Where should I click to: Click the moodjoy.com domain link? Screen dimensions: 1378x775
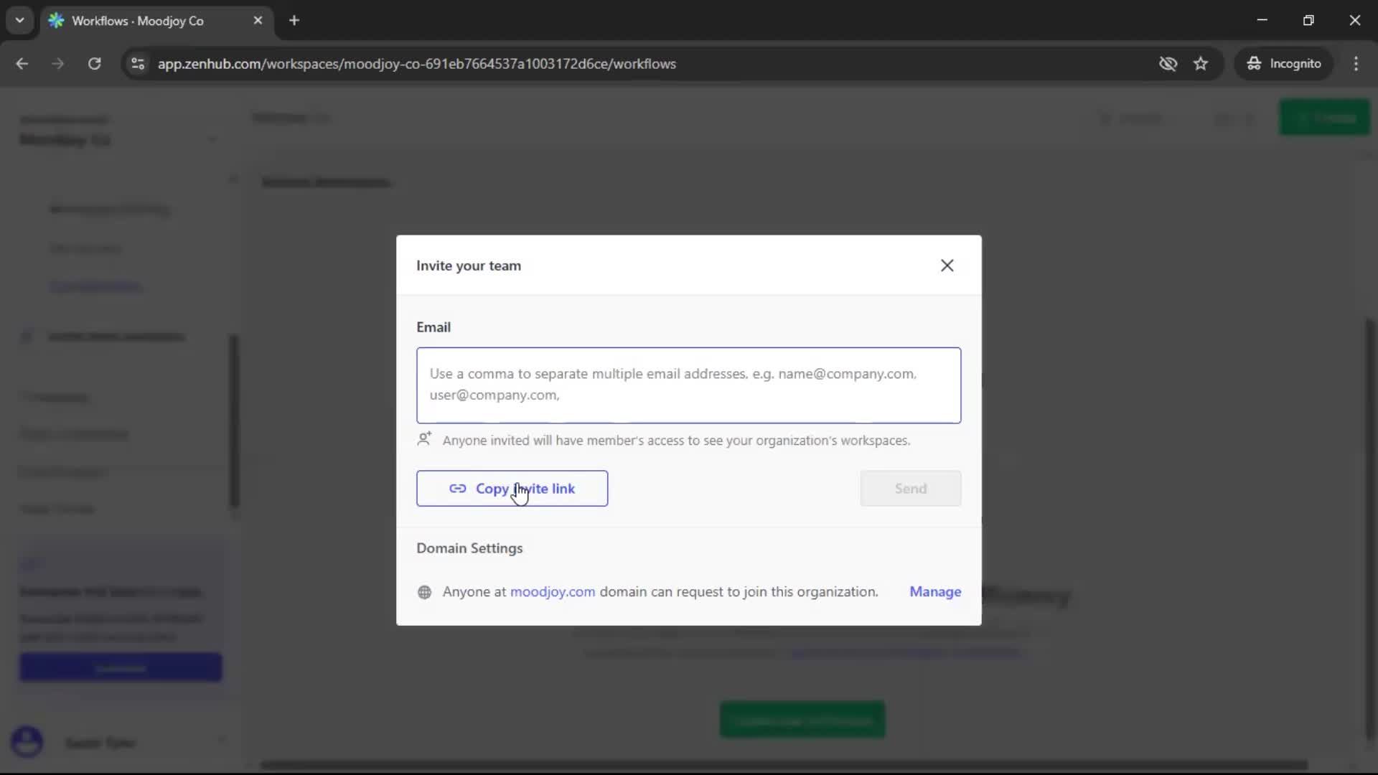553,592
